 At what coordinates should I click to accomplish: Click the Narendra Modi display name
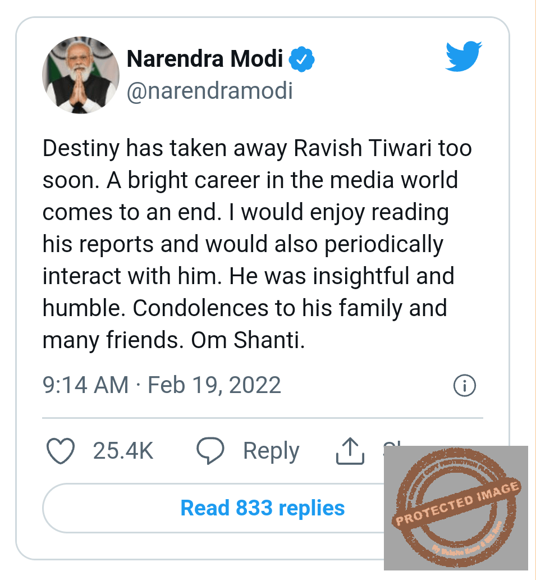(x=205, y=59)
